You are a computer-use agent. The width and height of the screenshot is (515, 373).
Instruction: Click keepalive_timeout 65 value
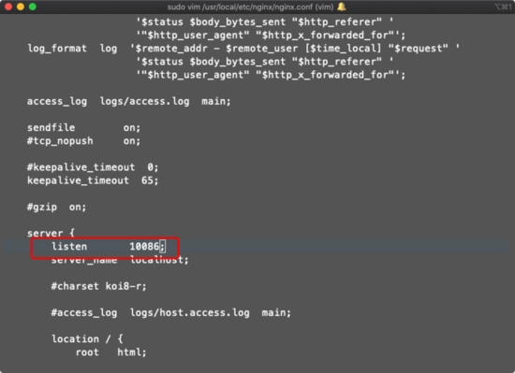[150, 180]
